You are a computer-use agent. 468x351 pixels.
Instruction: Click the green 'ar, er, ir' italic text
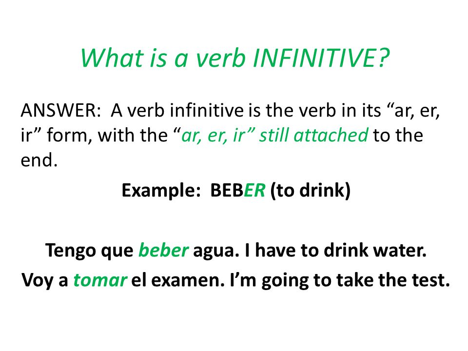(213, 136)
